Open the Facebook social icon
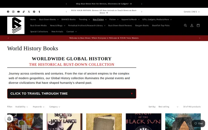 [8, 12]
